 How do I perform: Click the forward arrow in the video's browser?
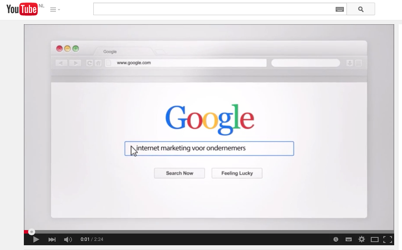click(75, 63)
